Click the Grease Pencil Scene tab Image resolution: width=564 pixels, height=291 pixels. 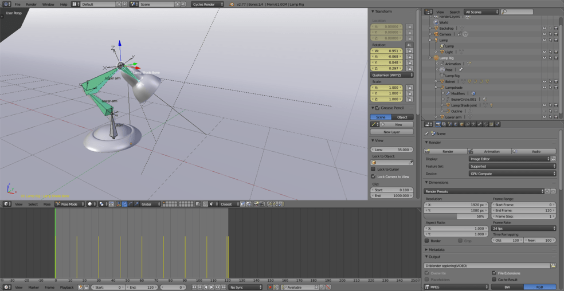381,117
